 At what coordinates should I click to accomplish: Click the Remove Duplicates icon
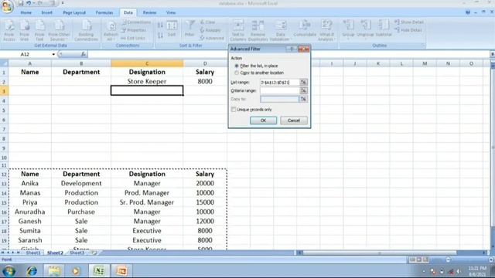click(x=258, y=30)
